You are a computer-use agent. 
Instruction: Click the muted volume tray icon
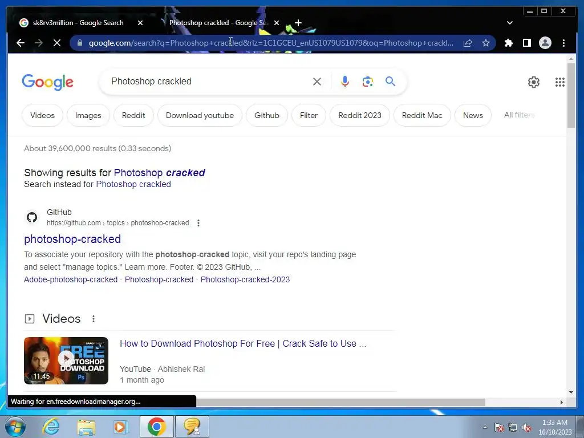526,428
